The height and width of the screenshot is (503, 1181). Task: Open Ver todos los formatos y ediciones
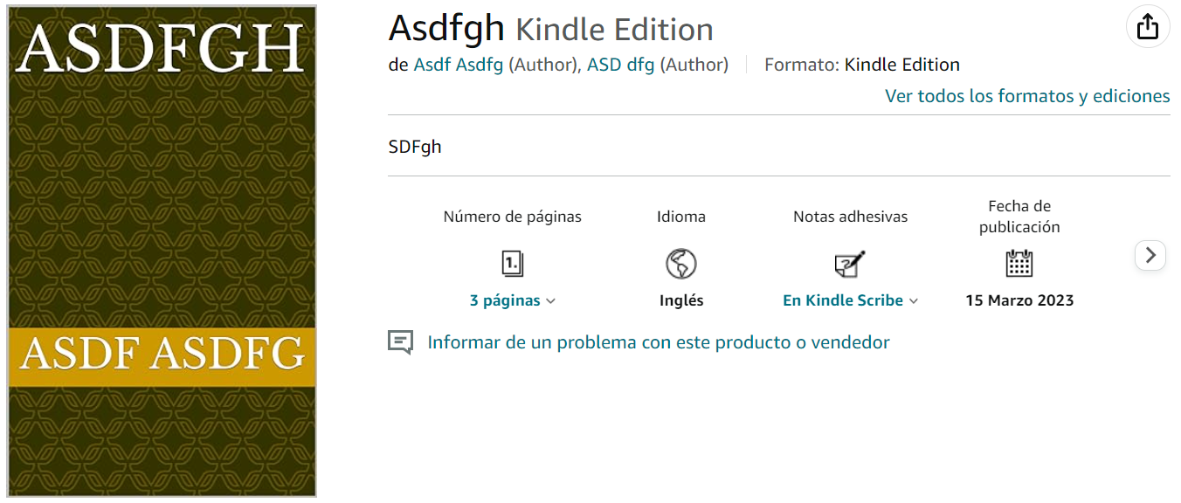(1027, 96)
